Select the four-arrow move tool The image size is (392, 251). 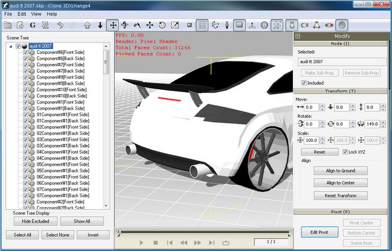(113, 25)
